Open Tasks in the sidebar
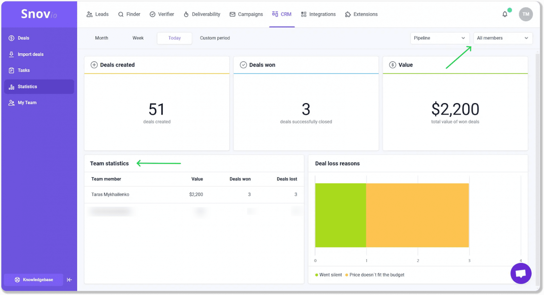544x295 pixels. tap(24, 70)
